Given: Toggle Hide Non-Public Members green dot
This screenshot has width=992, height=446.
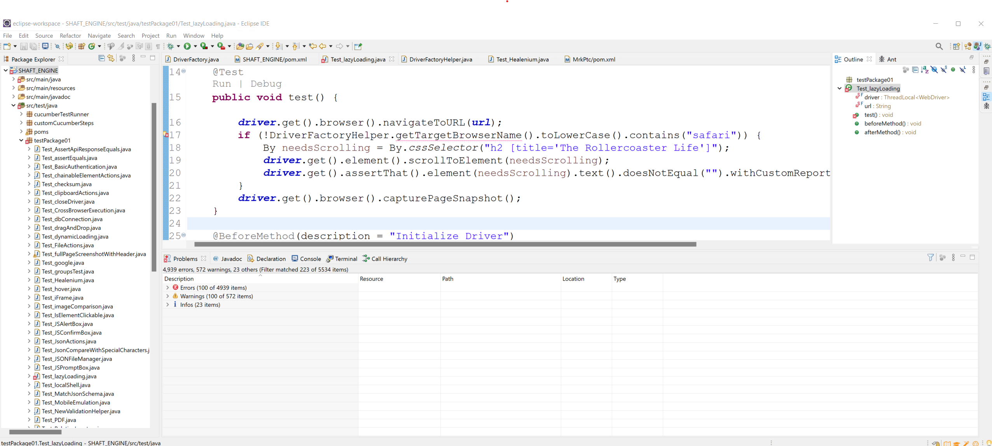Looking at the screenshot, I should [x=953, y=70].
